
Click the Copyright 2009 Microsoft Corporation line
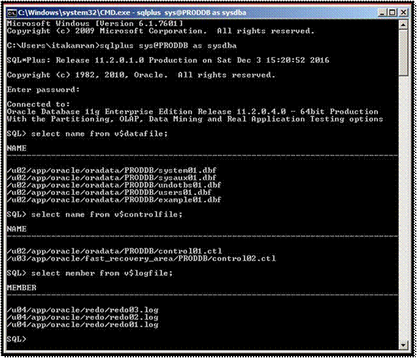[x=161, y=31]
